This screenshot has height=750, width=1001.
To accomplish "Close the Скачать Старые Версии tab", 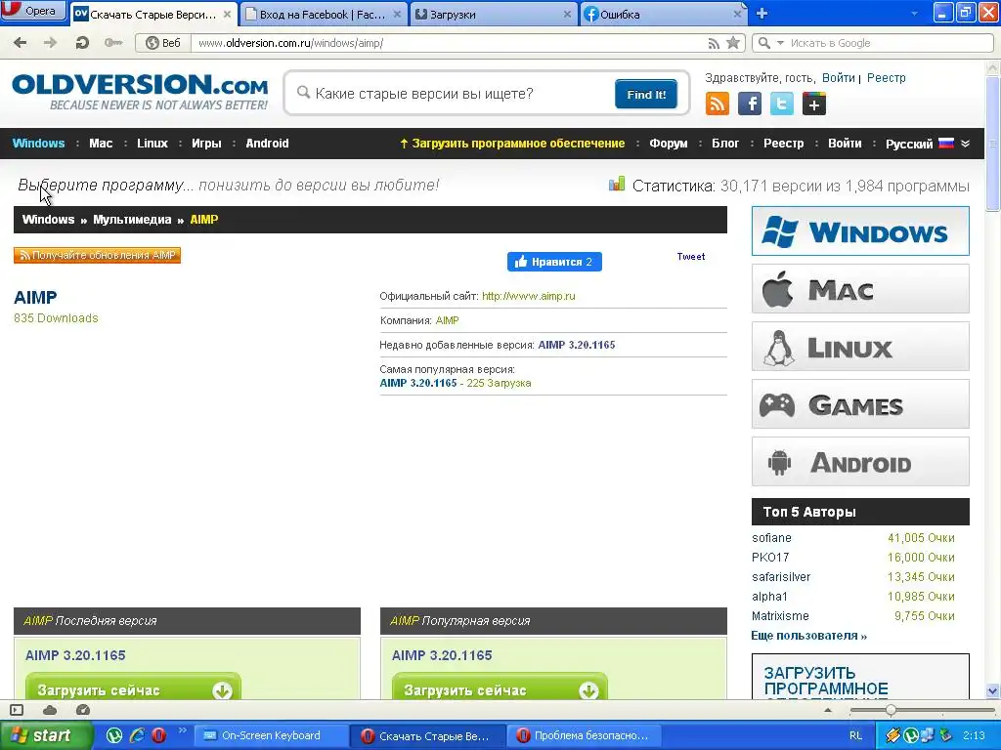I will coord(227,14).
